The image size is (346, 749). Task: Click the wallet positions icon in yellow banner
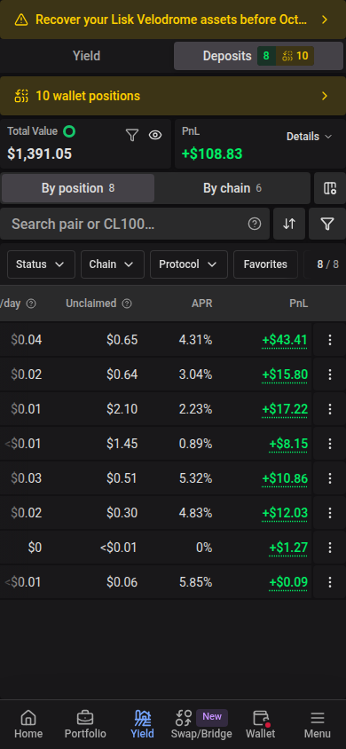[21, 96]
